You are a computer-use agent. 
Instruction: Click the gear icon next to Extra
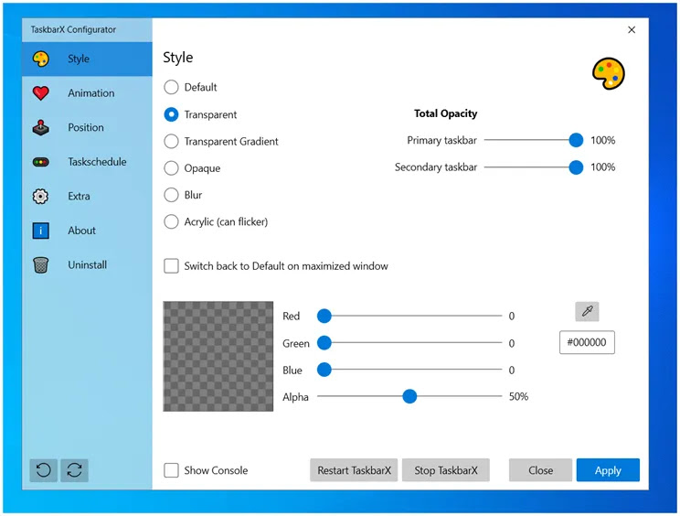41,196
